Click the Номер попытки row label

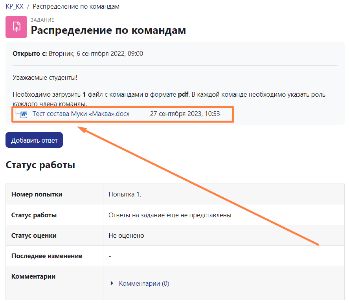point(37,194)
